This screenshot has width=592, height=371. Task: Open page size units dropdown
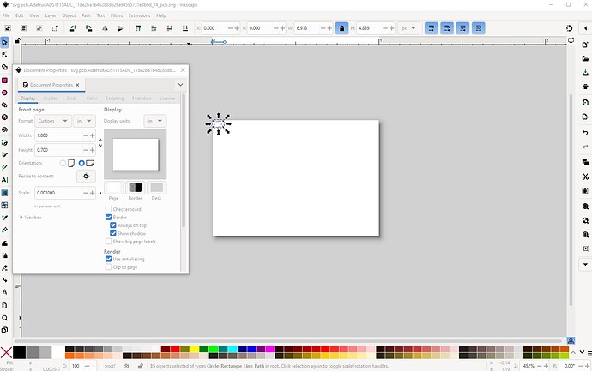click(84, 121)
